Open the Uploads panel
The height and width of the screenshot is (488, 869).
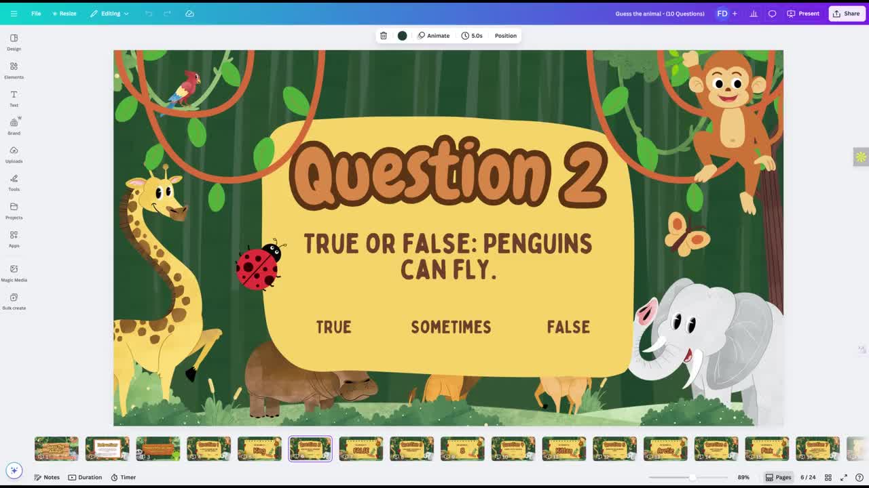point(14,154)
